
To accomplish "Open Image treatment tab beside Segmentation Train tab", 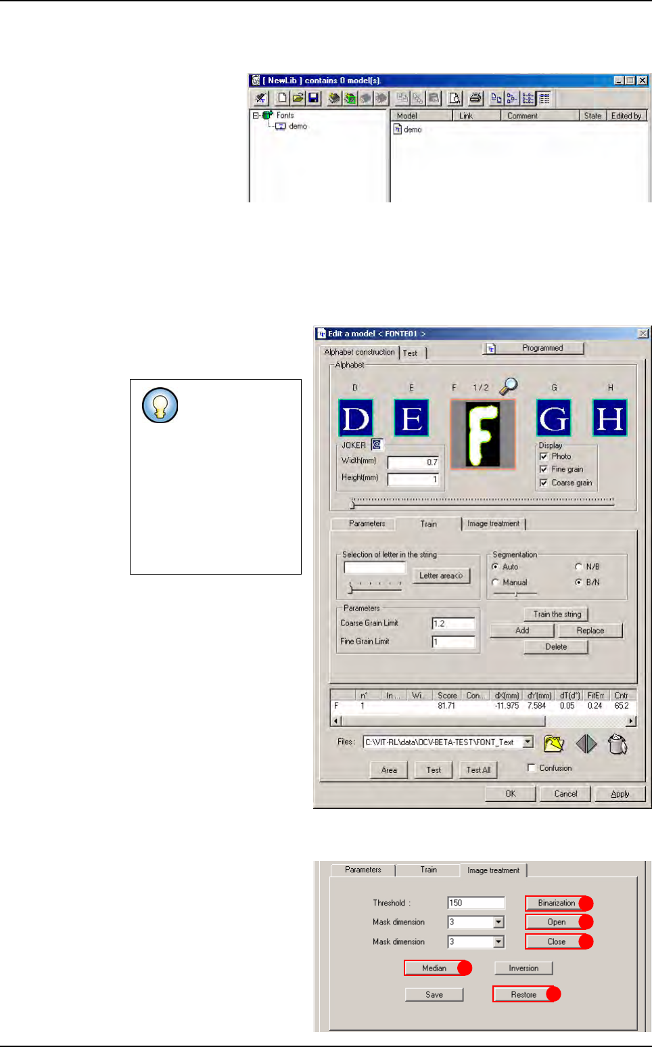I will pos(494,523).
